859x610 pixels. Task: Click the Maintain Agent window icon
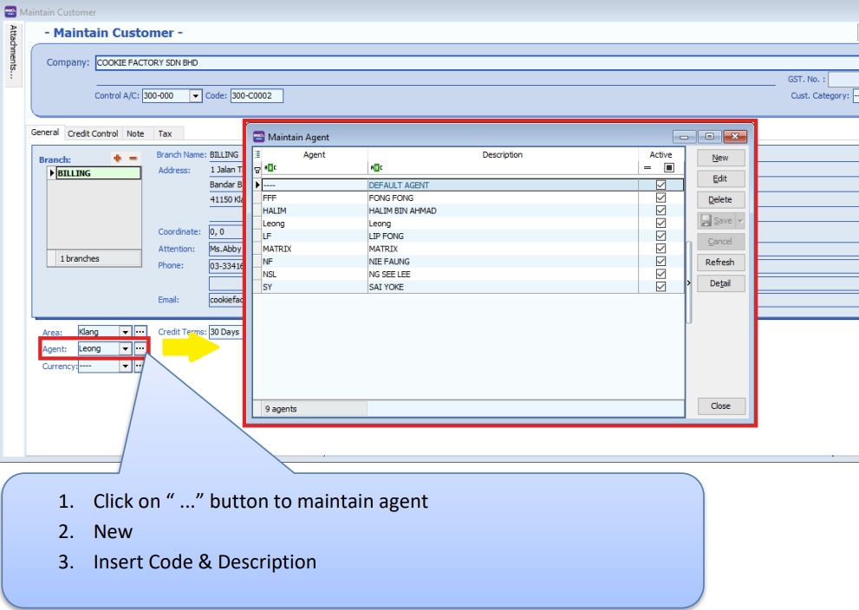pos(257,137)
